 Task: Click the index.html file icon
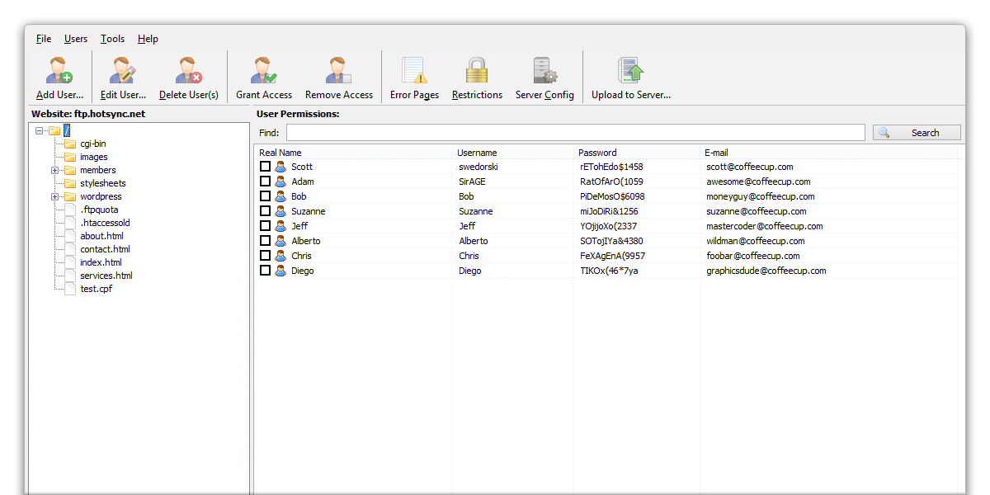pos(70,262)
